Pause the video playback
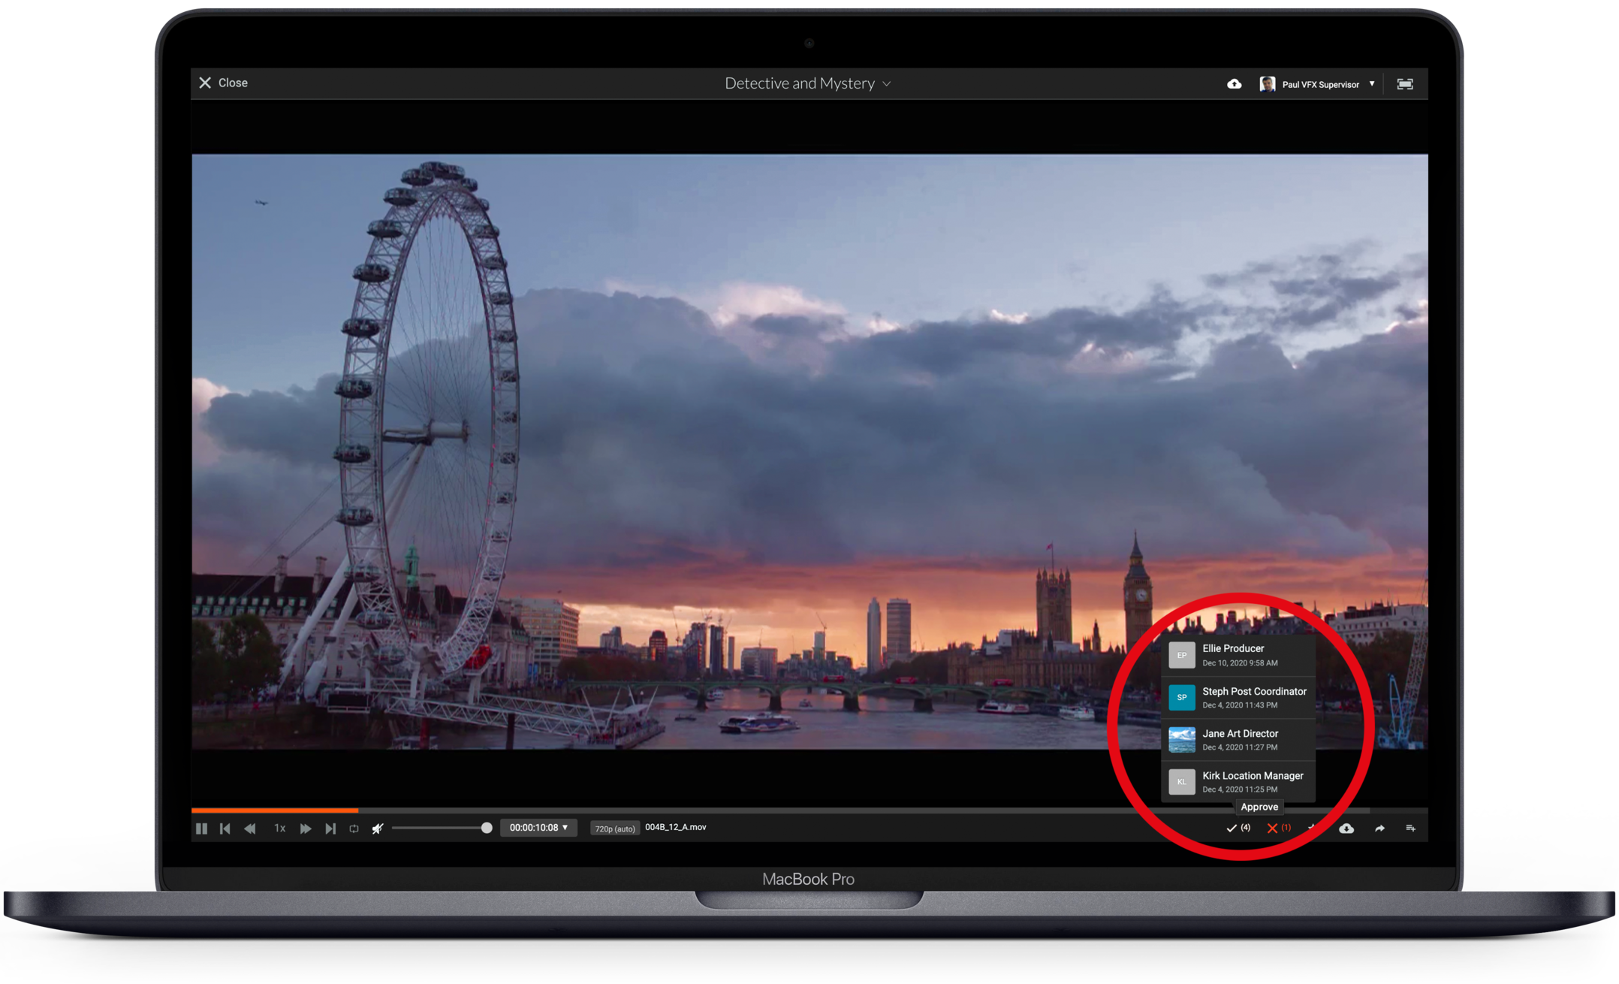This screenshot has height=984, width=1619. point(201,829)
